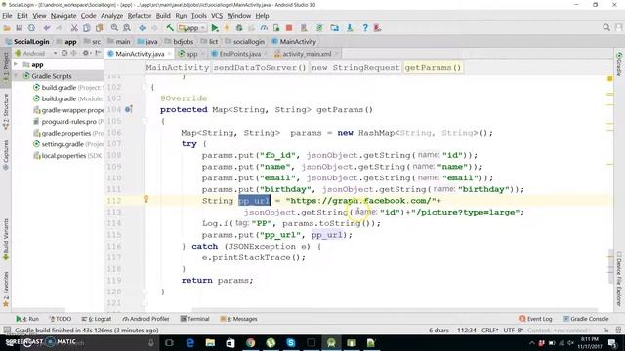Stop the running app
This screenshot has height=351, width=625.
(289, 28)
